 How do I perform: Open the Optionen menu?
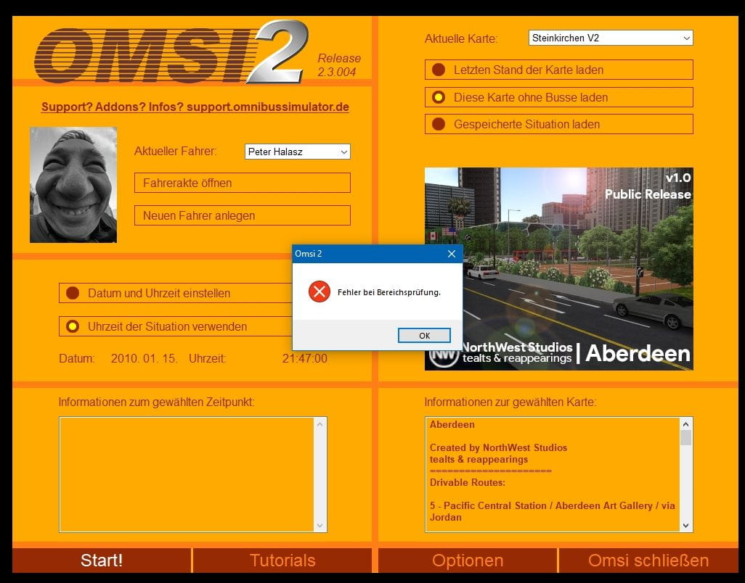tap(468, 561)
